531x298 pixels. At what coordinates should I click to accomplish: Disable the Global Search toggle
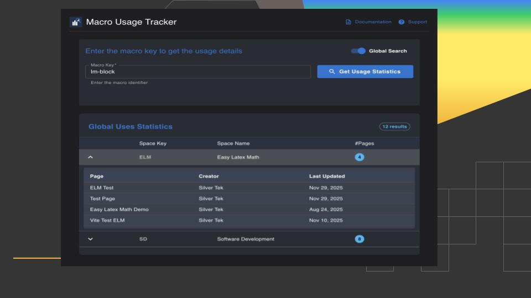[358, 51]
